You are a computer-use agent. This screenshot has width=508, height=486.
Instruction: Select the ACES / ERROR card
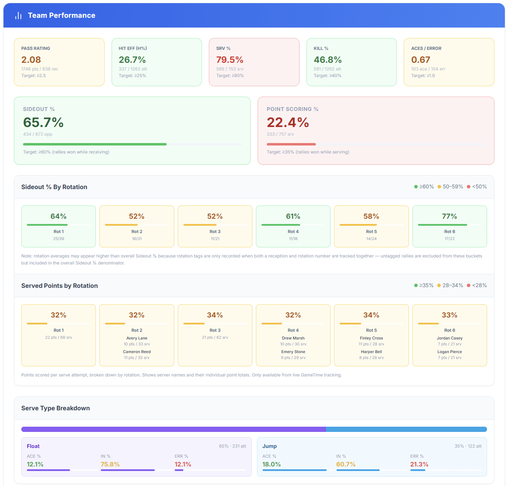click(x=449, y=62)
